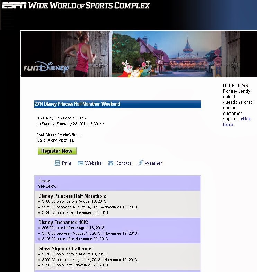Click the 'Disney Enchanted 10K:' heading
Screen dimensions: 257x272
(x=63, y=223)
